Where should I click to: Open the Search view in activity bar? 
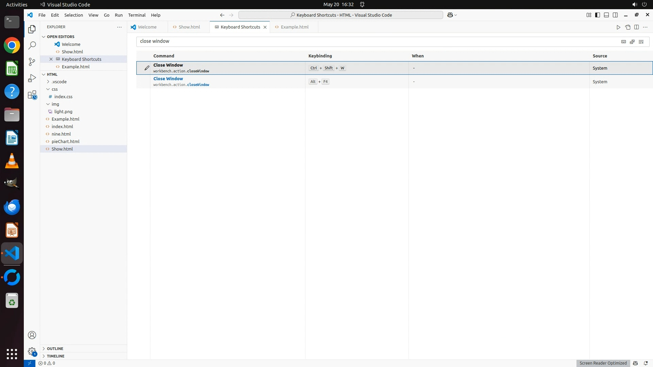[32, 45]
